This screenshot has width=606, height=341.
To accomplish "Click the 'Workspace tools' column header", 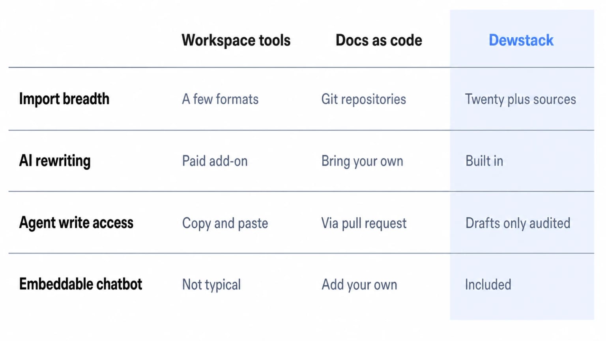I will point(236,40).
